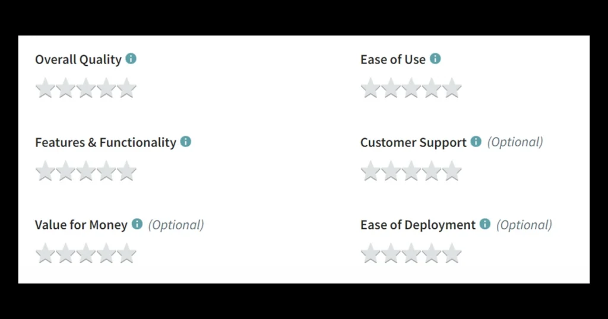Rate Ease of Deployment five stars

[x=452, y=253]
